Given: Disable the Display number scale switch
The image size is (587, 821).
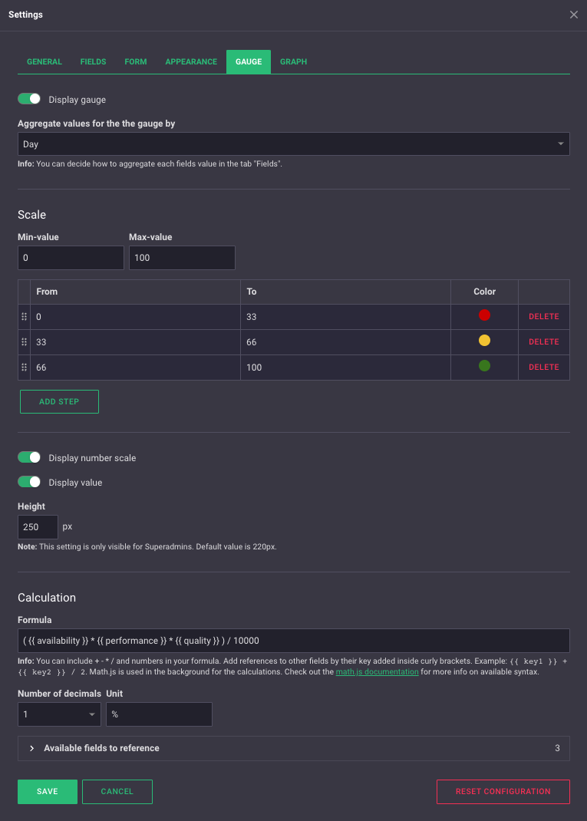Looking at the screenshot, I should (29, 457).
